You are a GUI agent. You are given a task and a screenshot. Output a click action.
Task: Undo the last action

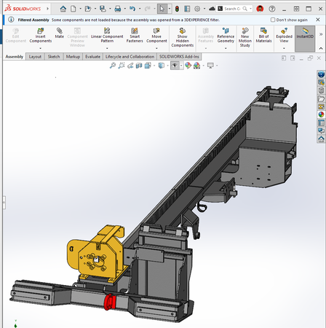pos(132,9)
